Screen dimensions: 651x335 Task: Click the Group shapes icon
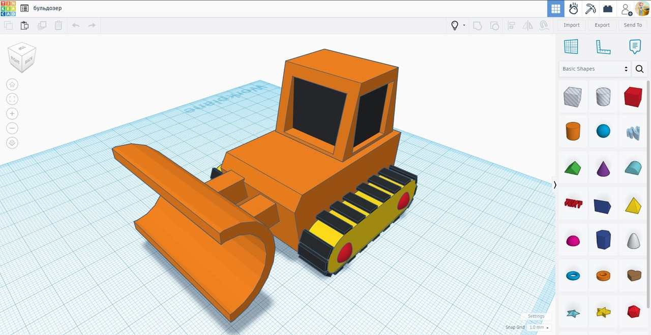pyautogui.click(x=478, y=25)
